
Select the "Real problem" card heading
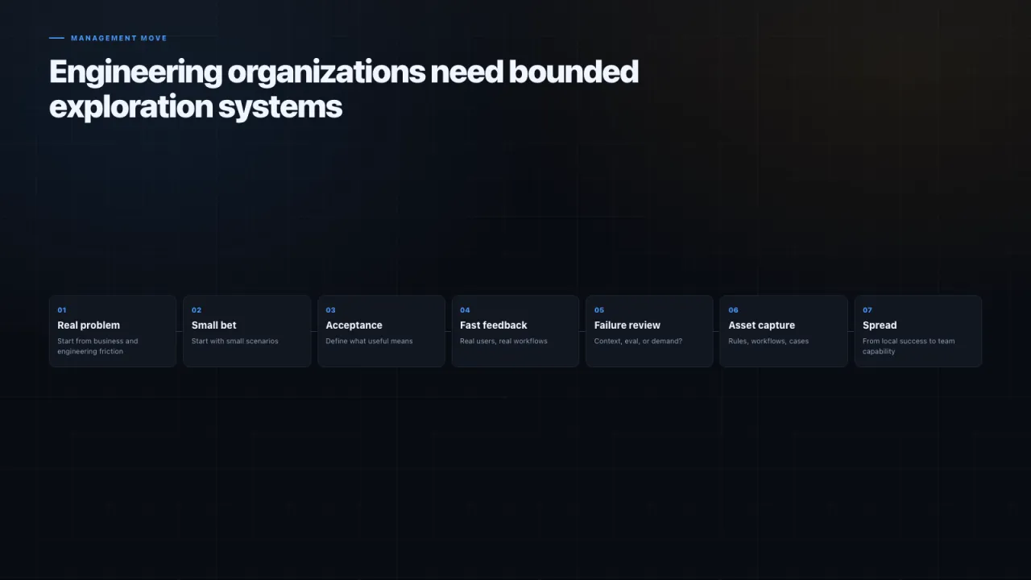tap(89, 325)
